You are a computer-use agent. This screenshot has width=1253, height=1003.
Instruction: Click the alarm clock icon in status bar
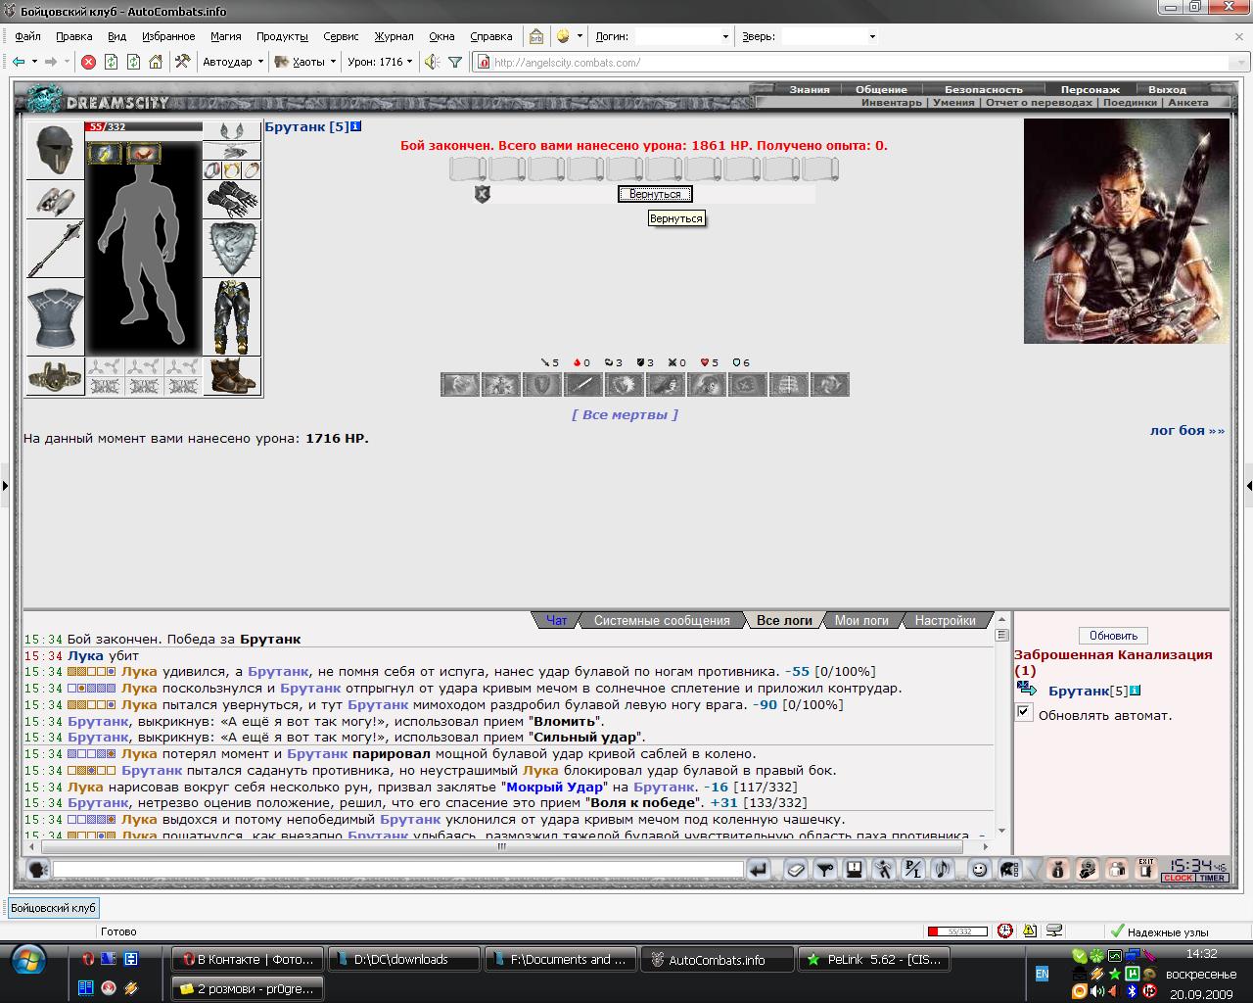coord(1005,931)
